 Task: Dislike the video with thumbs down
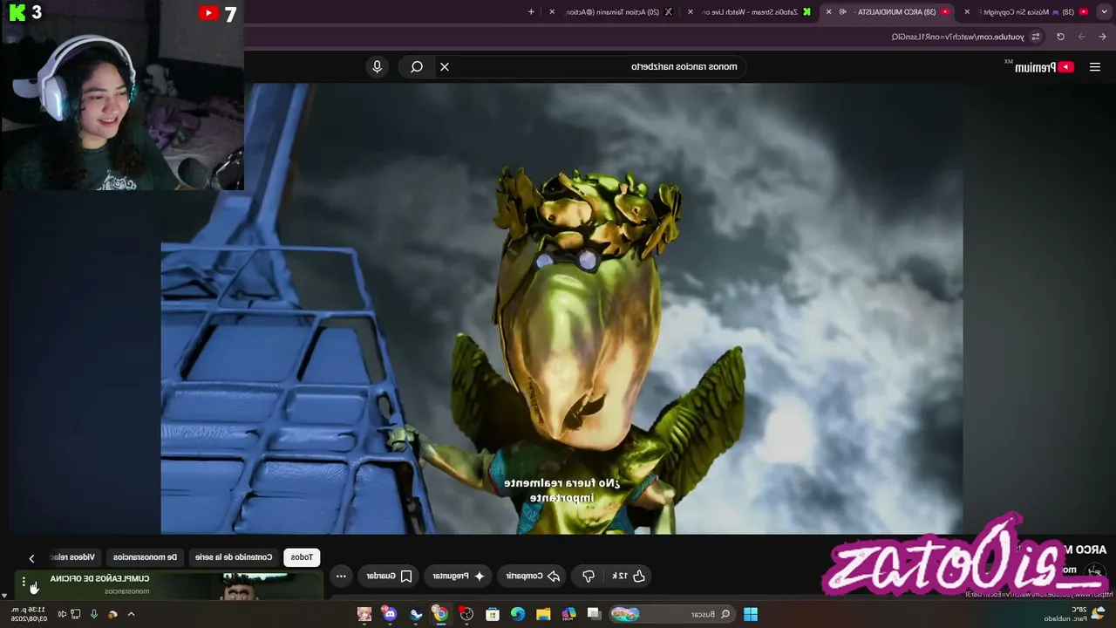[x=589, y=576]
